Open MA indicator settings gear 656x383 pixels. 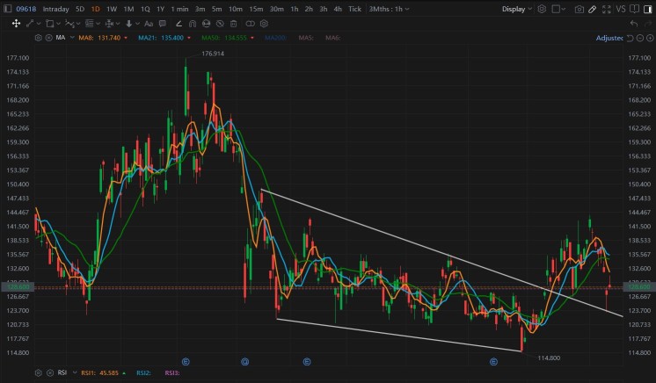point(37,39)
